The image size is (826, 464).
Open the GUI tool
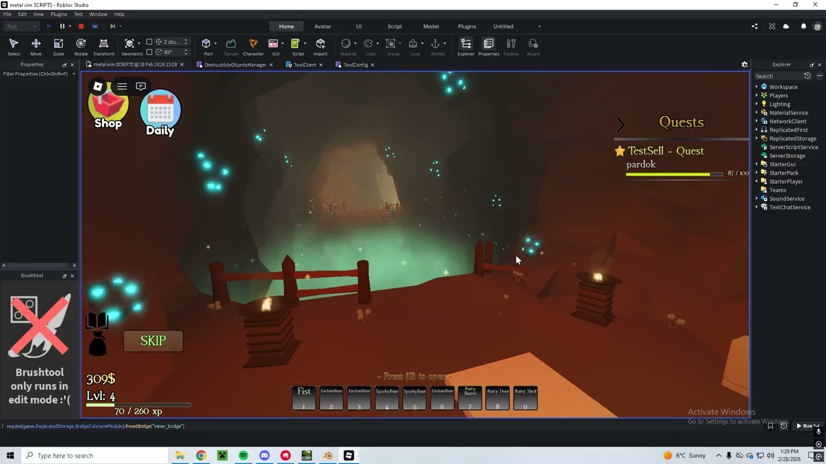[274, 46]
